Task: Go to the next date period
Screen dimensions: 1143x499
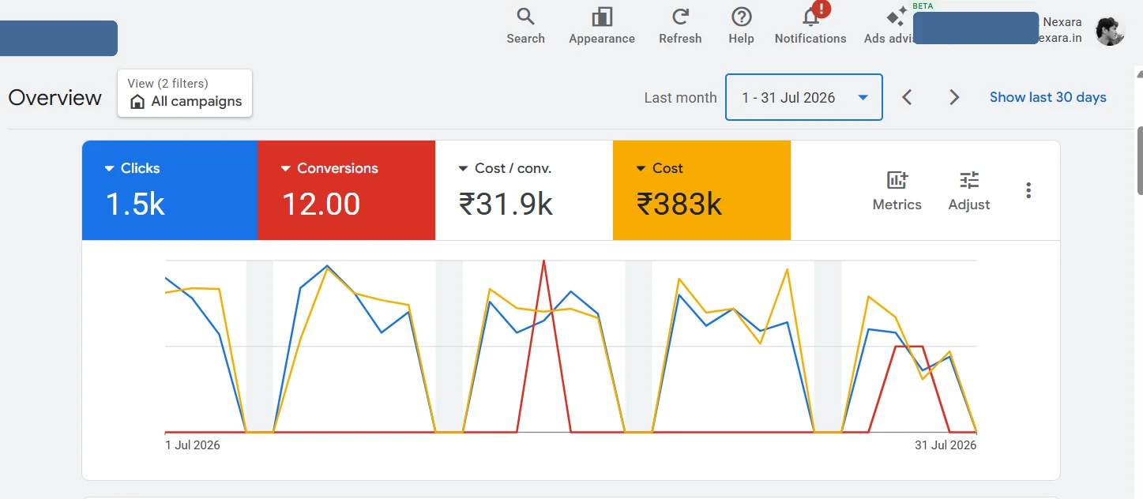Action: coord(954,97)
